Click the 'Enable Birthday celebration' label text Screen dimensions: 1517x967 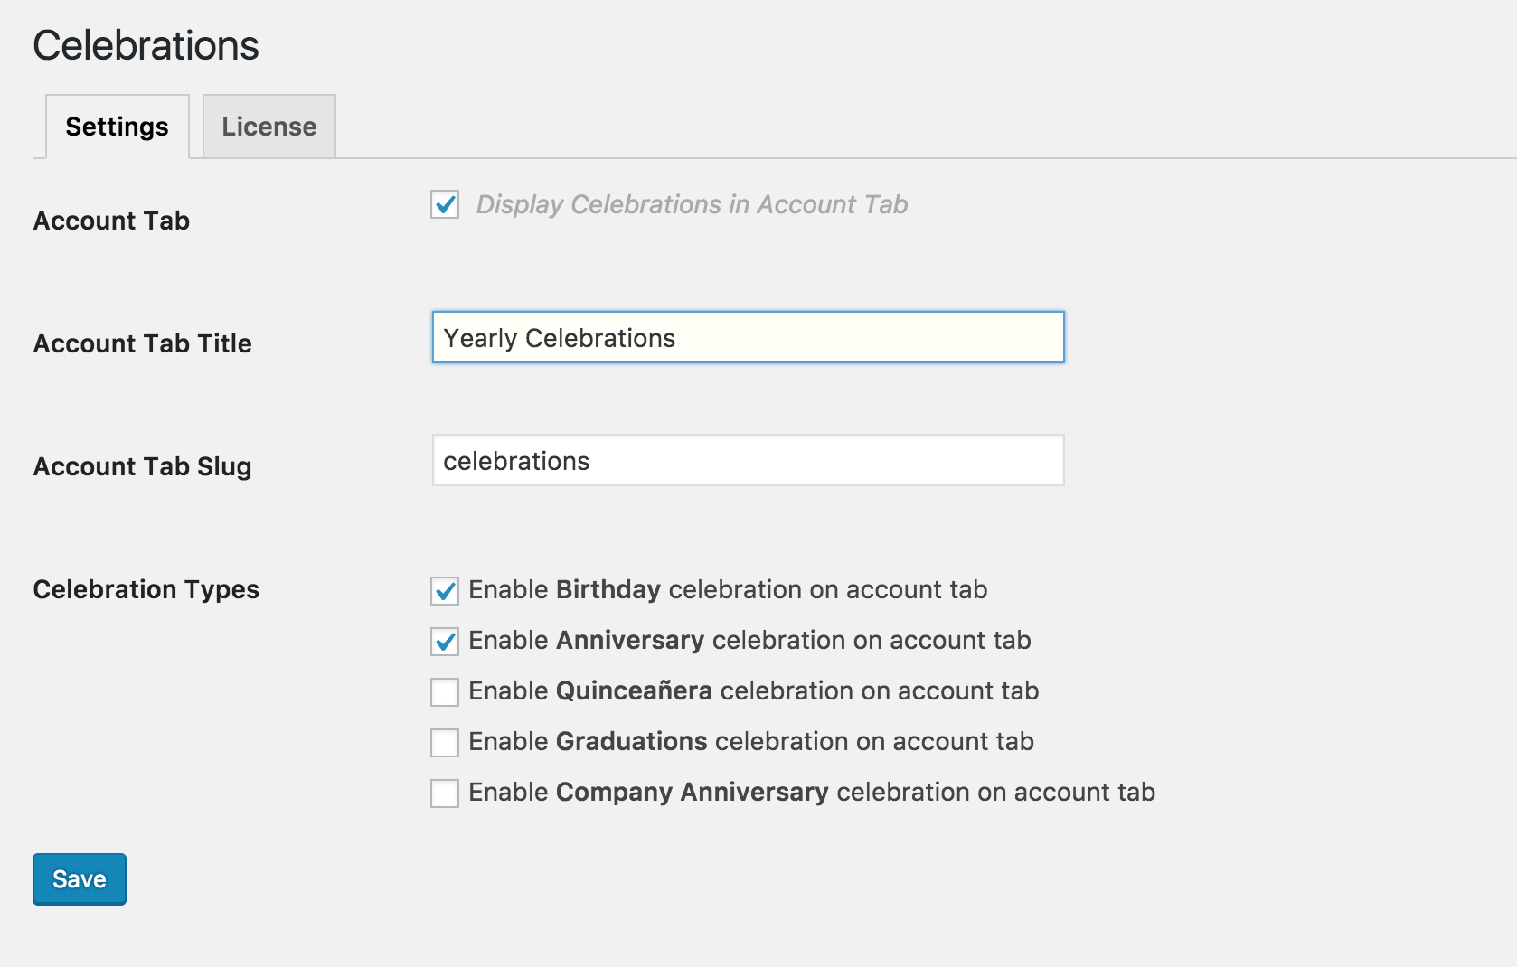(728, 589)
